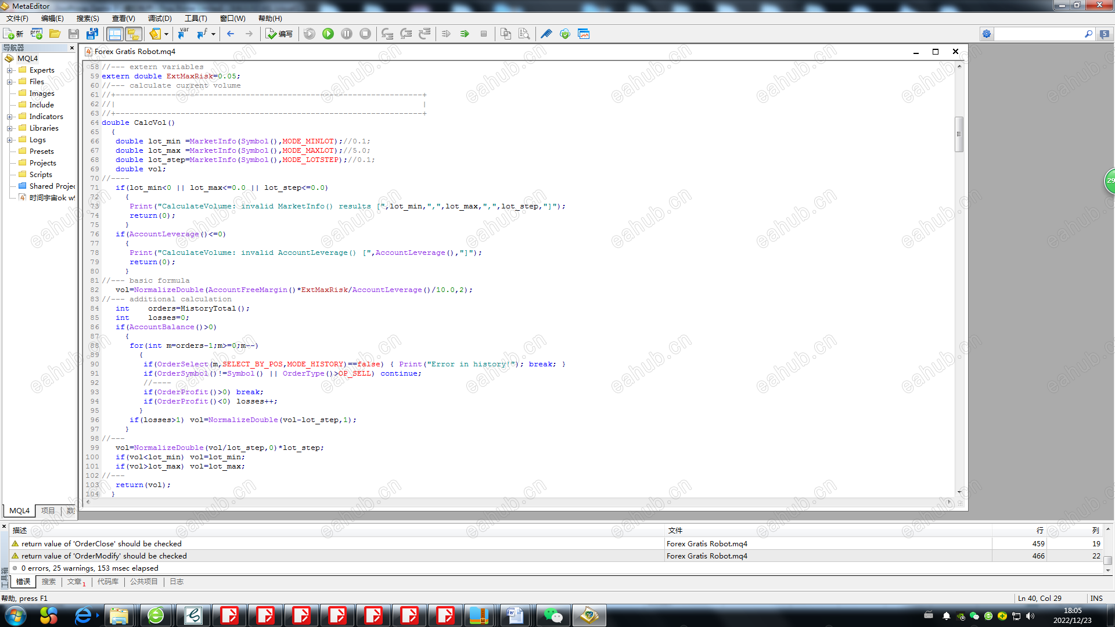Open file using folder icon

[55, 34]
